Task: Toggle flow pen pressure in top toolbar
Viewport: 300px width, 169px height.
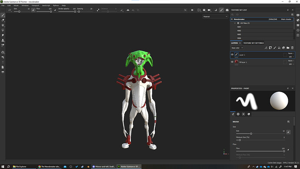Action: (55, 10)
